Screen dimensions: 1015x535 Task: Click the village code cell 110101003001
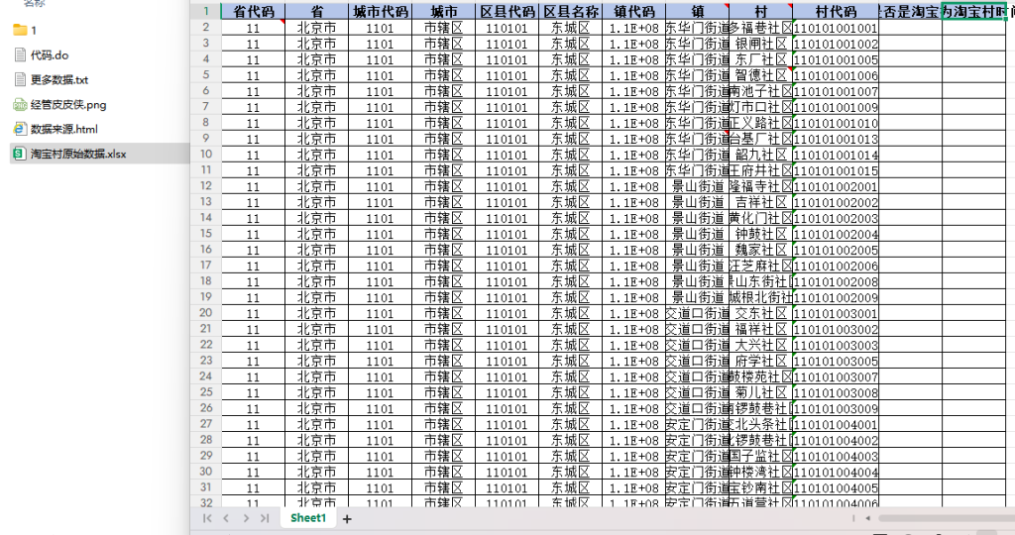tap(836, 313)
